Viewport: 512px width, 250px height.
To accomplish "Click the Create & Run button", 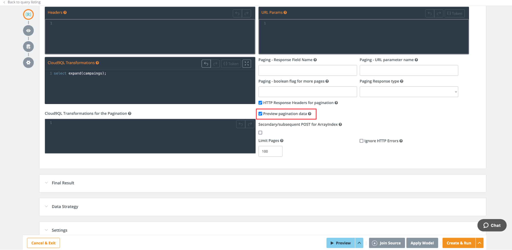I will click(x=459, y=243).
